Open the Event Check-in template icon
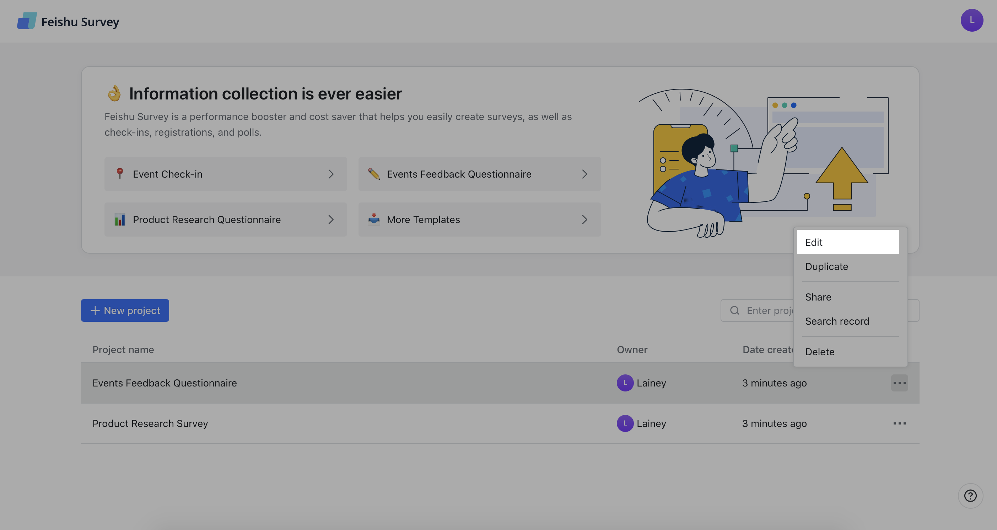997x530 pixels. (120, 174)
